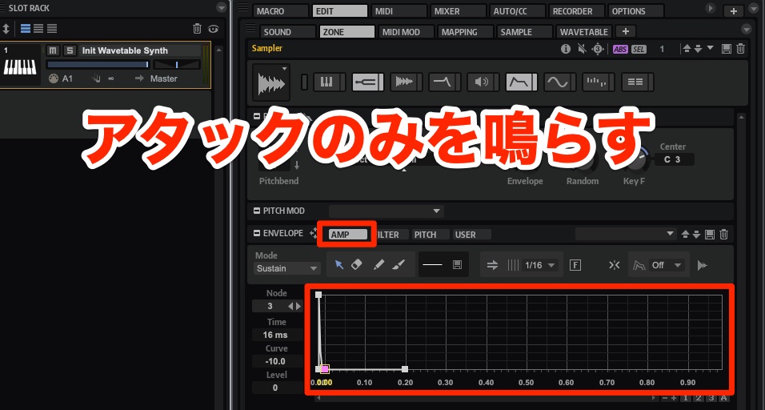This screenshot has height=410, width=765.
Task: Toggle envelope Sync to tempo
Action: (493, 265)
